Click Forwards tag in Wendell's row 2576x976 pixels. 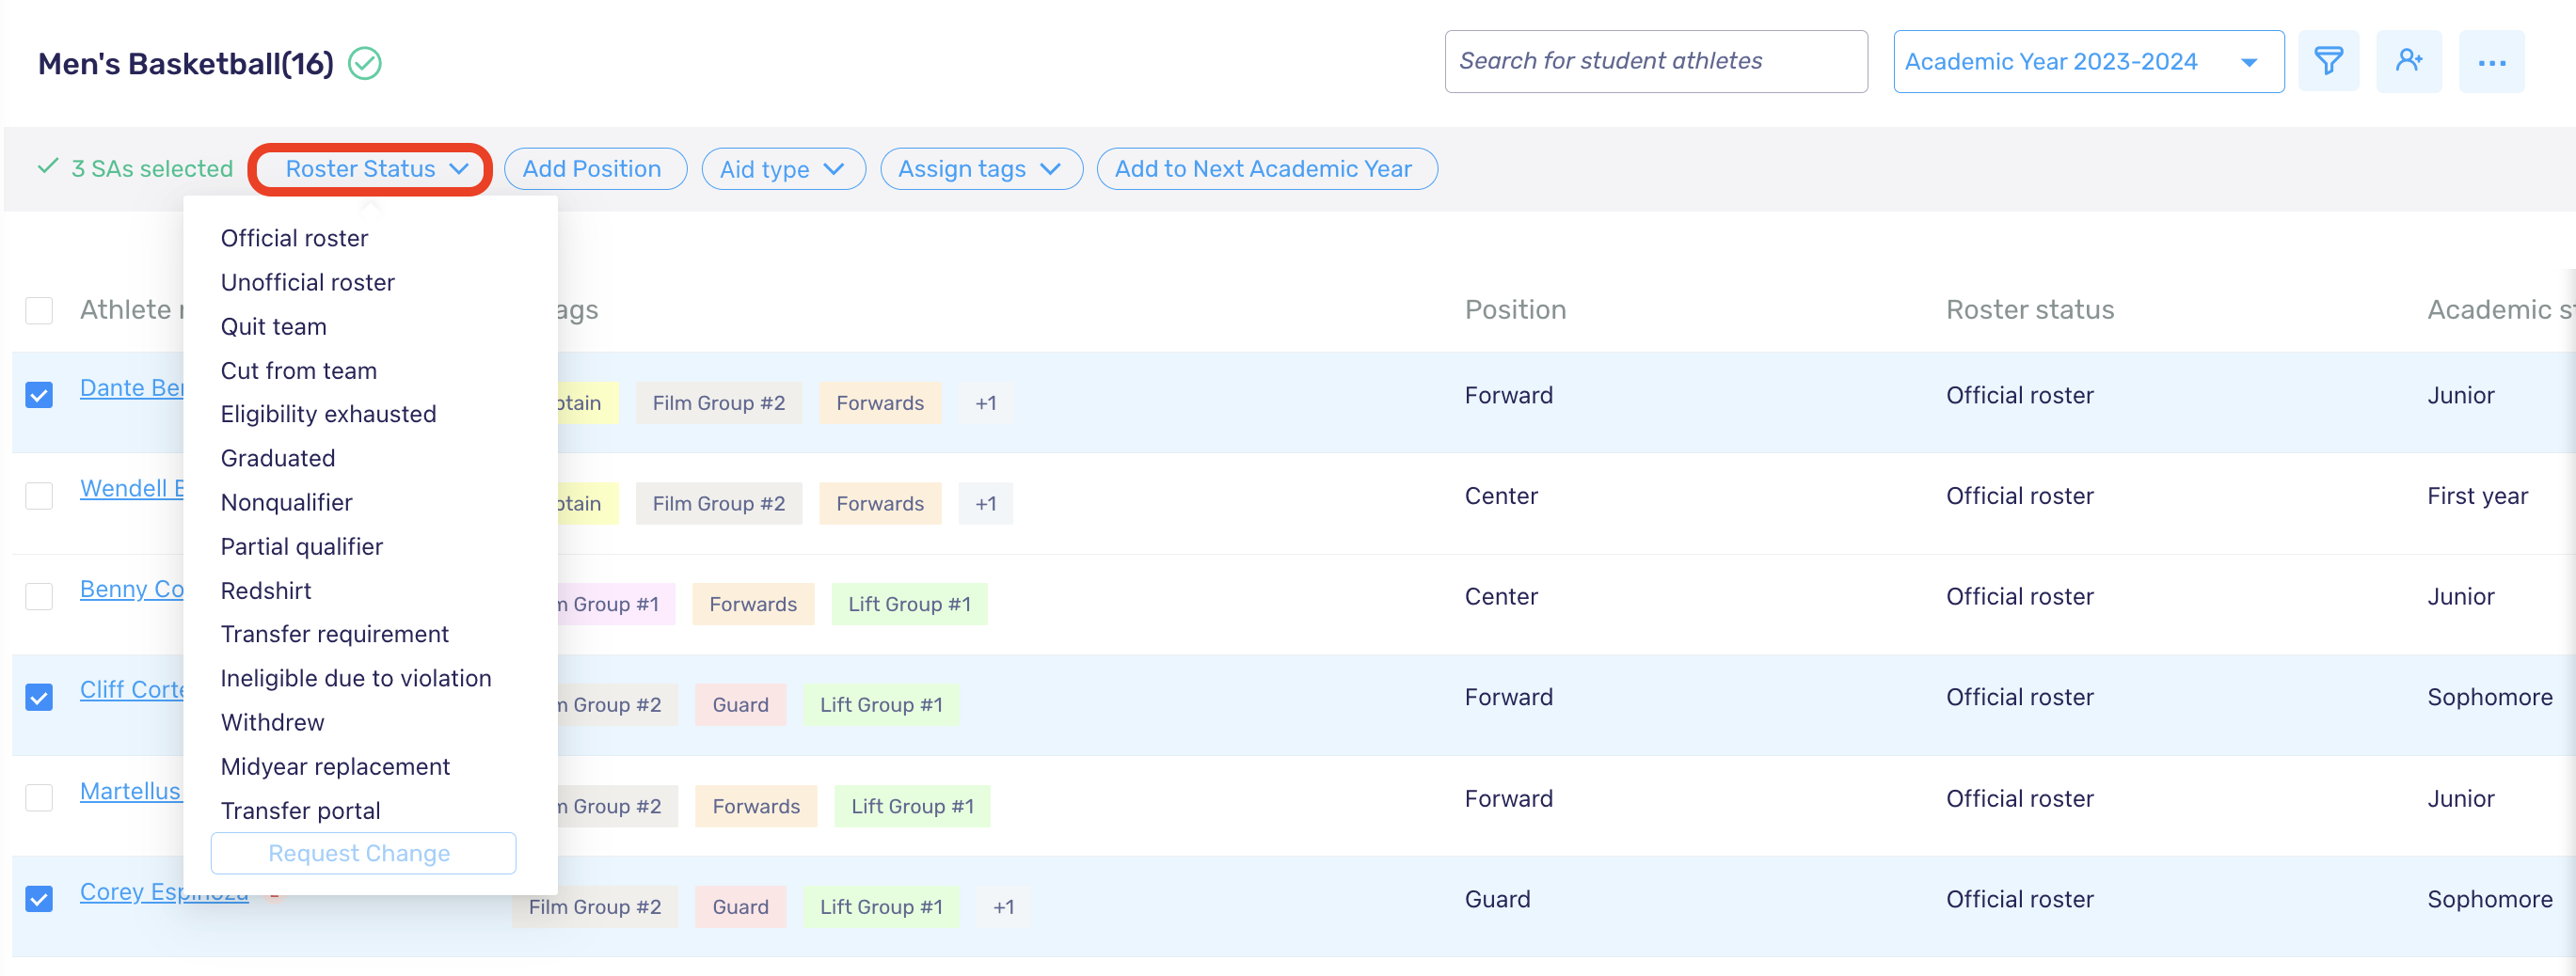880,503
